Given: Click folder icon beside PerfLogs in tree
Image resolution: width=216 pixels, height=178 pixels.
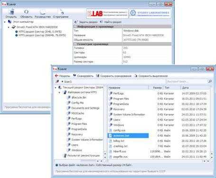Looking at the screenshot, I should (x=68, y=119).
